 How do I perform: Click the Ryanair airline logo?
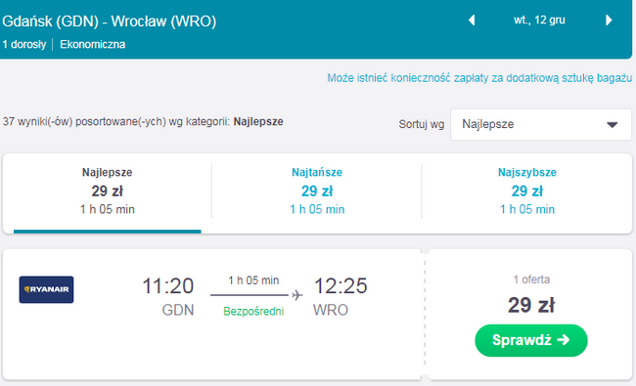pyautogui.click(x=46, y=289)
